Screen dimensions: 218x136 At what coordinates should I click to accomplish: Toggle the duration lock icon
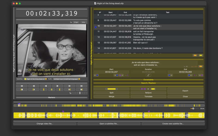148,75
